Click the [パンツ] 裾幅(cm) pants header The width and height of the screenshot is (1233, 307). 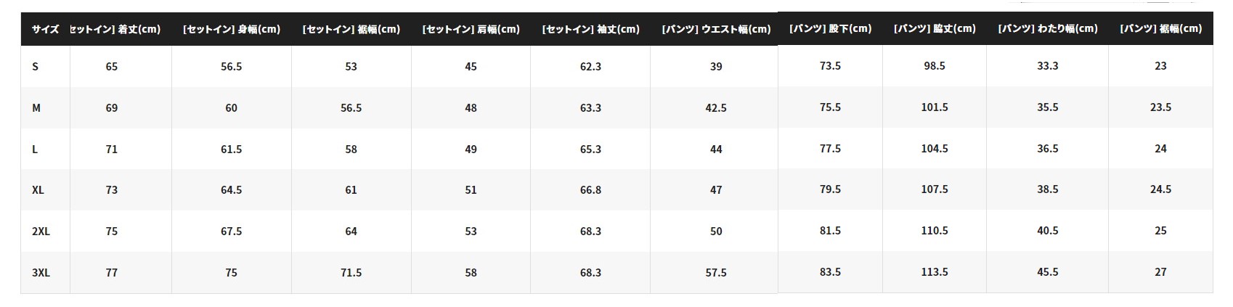click(x=1161, y=29)
